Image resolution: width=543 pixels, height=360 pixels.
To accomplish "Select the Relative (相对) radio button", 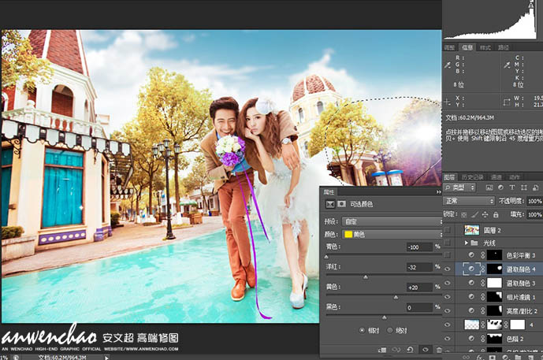I will 363,330.
